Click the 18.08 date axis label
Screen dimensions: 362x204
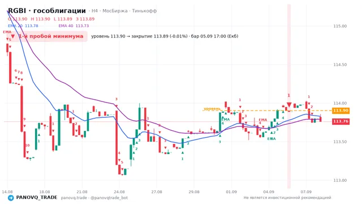[x=45, y=192]
